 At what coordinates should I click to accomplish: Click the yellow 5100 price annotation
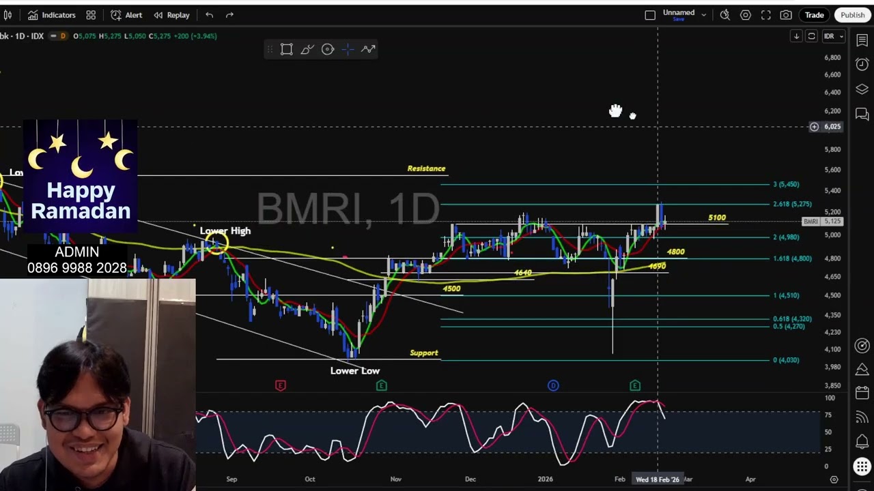coord(717,218)
